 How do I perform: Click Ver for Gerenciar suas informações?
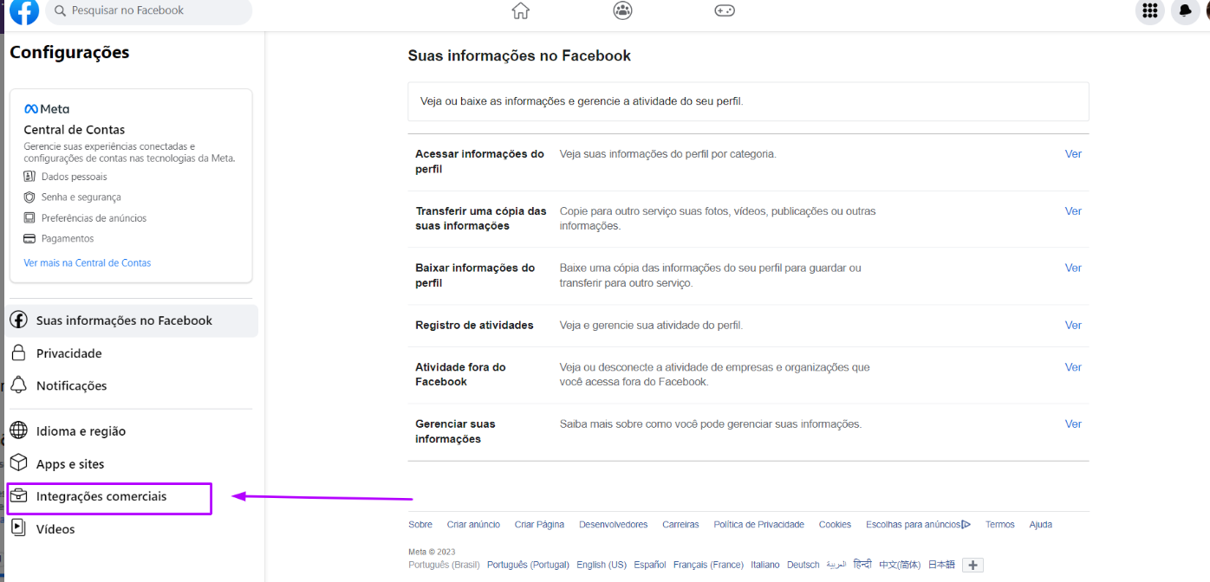click(x=1073, y=424)
